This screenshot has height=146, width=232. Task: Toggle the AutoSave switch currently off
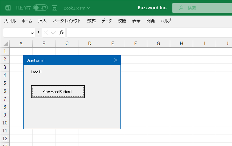[40, 8]
